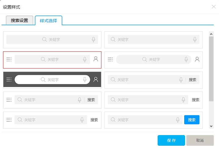This screenshot has height=150, width=219.
Task: Cancel the dialog with 取消 button
Action: (x=200, y=141)
